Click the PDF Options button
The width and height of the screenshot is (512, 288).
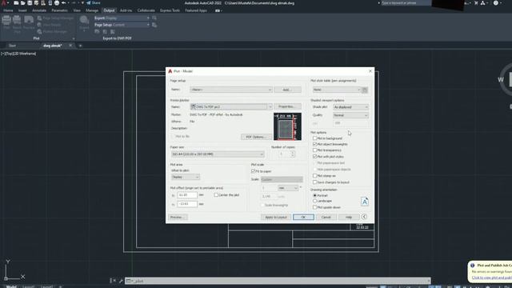(256, 137)
